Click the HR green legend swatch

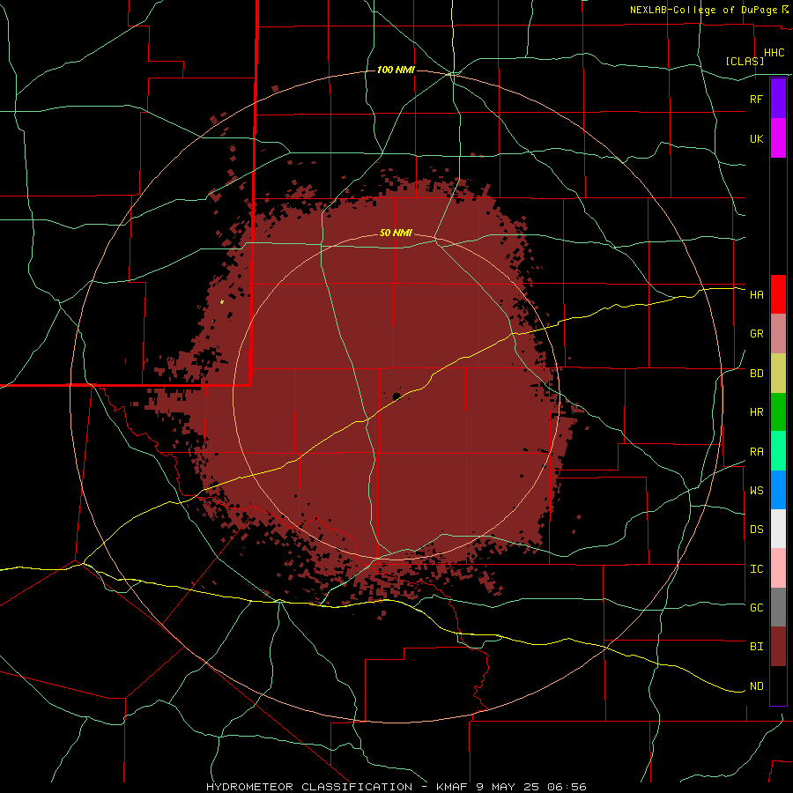[778, 412]
